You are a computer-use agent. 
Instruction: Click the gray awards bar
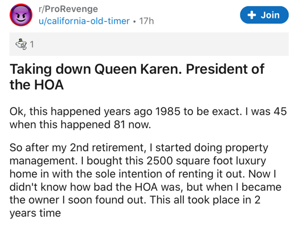(x=149, y=45)
